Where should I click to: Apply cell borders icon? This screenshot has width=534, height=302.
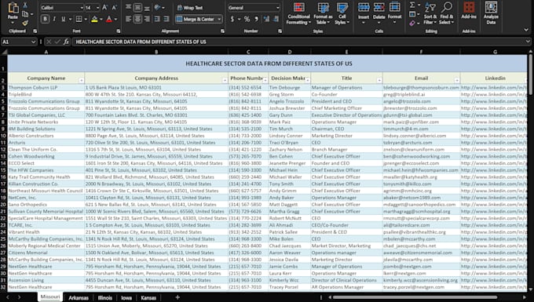click(x=79, y=19)
